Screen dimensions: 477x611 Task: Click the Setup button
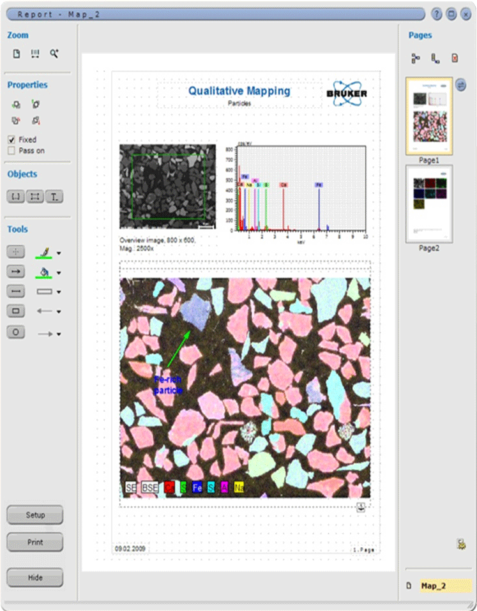[x=35, y=515]
